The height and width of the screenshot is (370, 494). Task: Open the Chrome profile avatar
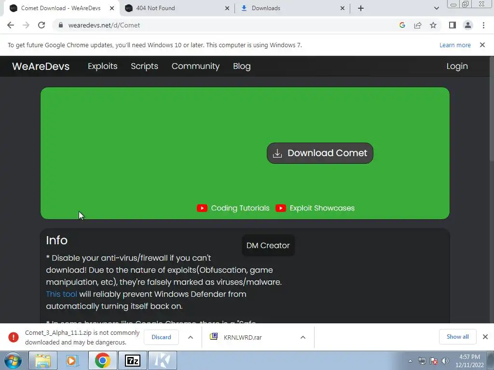(x=468, y=25)
